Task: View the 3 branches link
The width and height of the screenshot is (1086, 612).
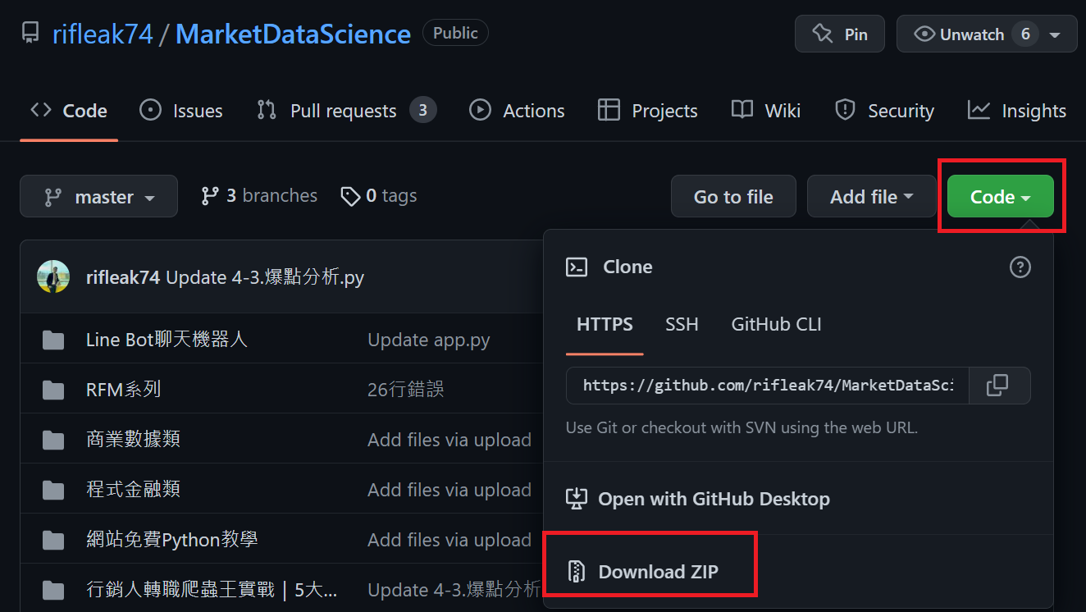Action: [259, 196]
